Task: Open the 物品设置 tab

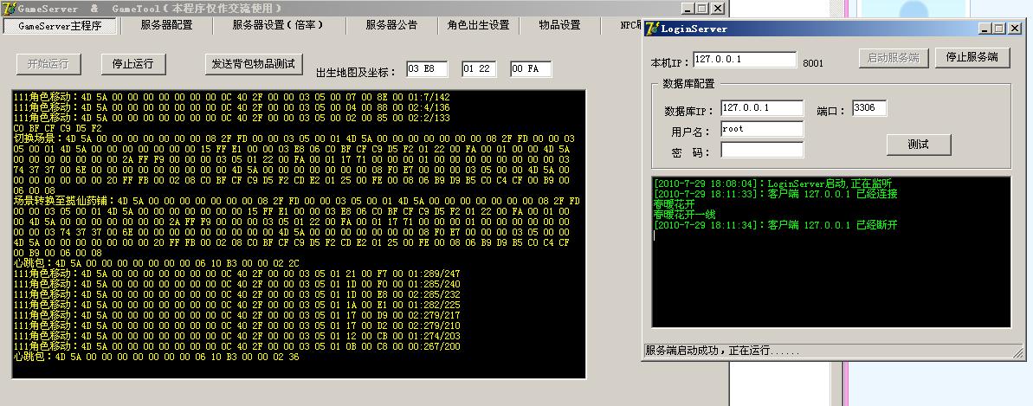Action: [559, 25]
